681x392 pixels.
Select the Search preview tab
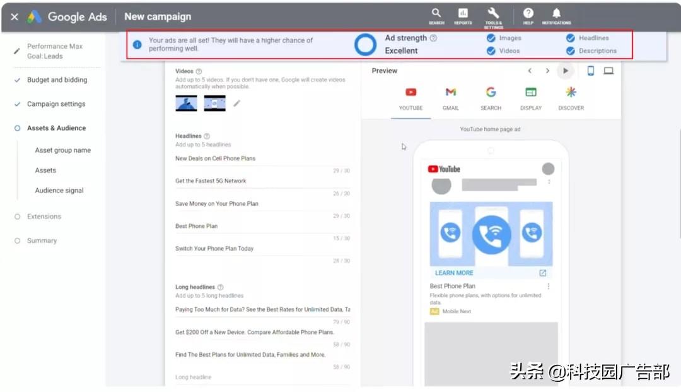coord(491,99)
